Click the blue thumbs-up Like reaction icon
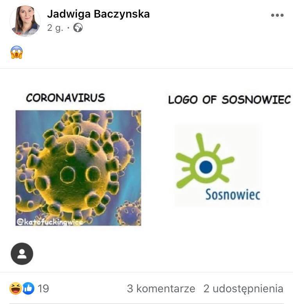 (x=29, y=288)
